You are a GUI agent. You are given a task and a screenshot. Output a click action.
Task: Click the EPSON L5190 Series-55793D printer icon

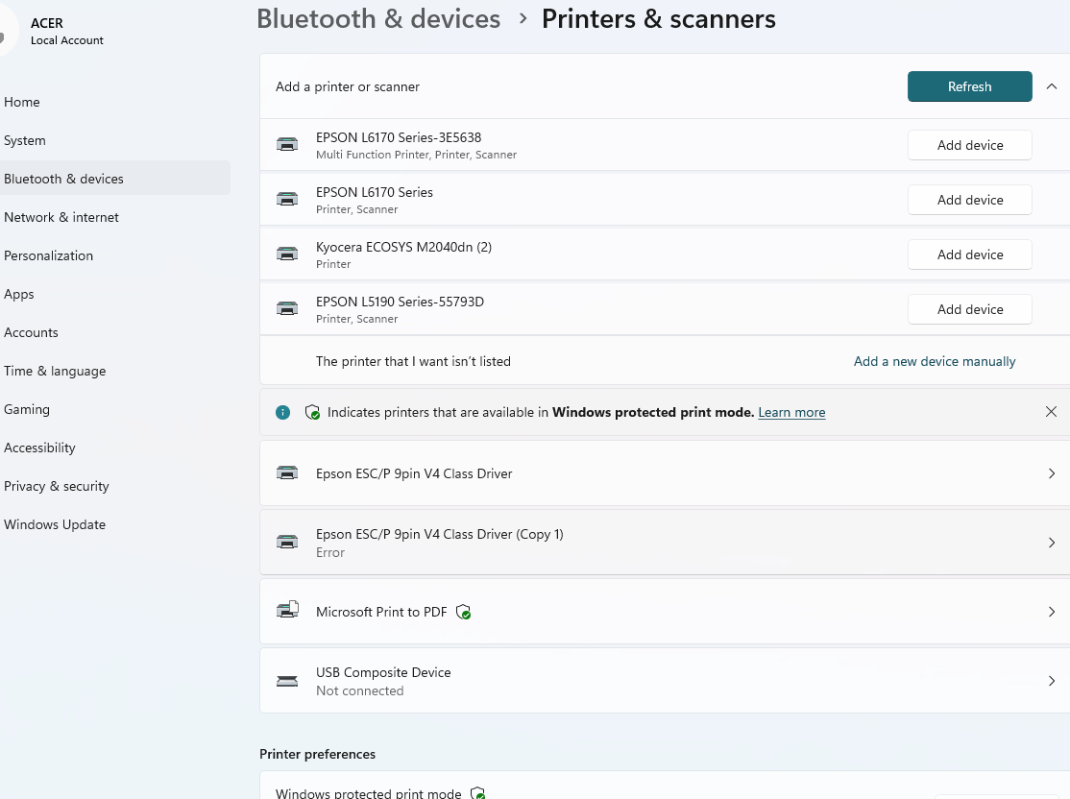click(x=287, y=308)
